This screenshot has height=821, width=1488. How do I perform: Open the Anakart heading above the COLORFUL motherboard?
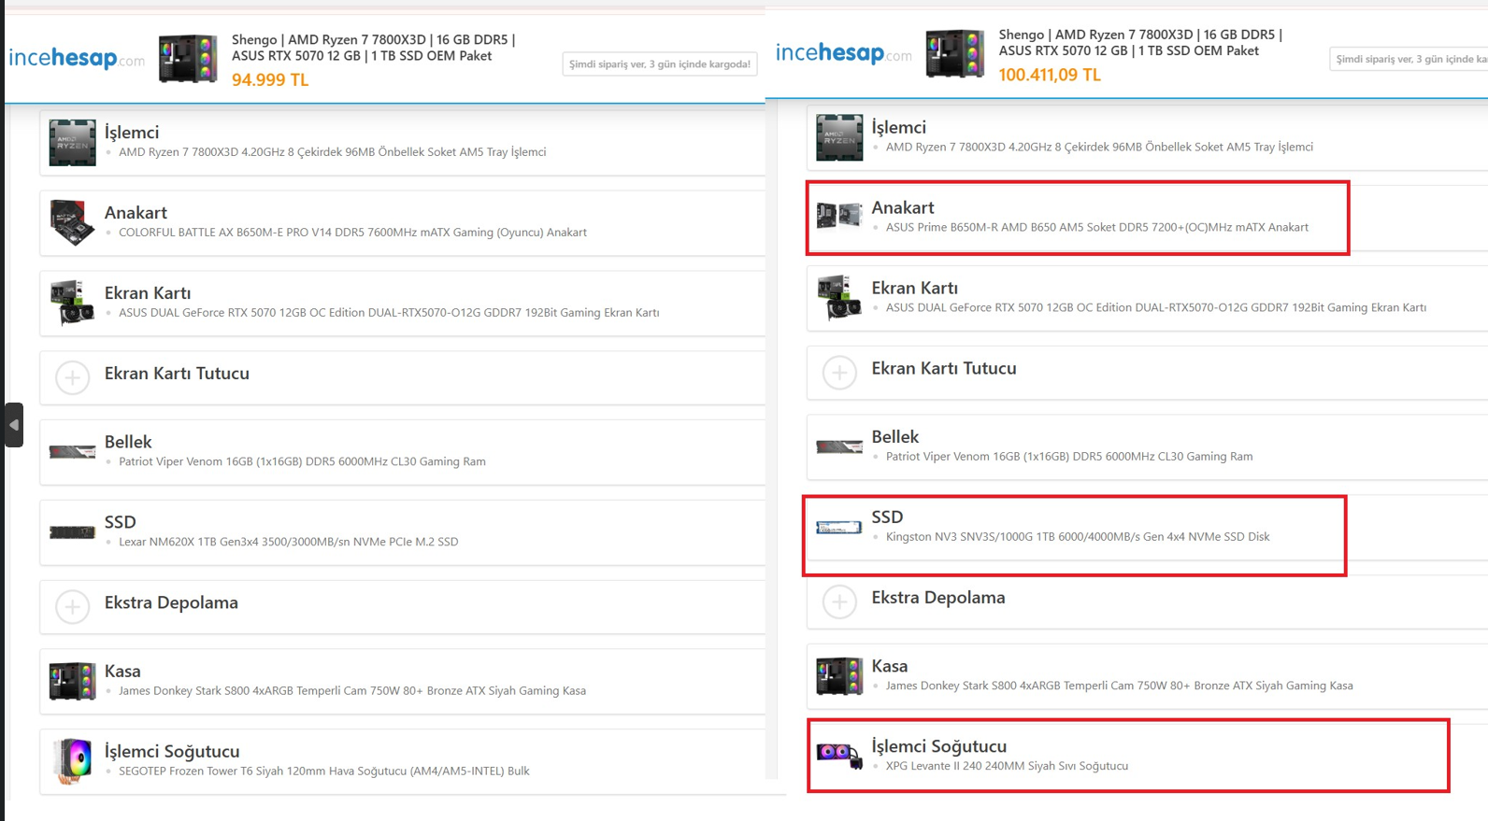pos(136,213)
